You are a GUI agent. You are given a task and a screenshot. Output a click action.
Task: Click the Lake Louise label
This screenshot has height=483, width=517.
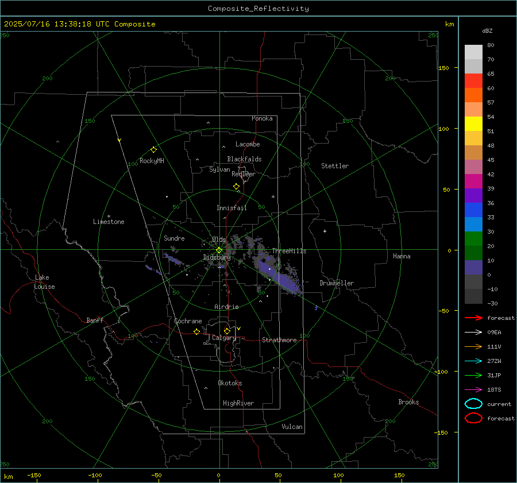tap(44, 282)
